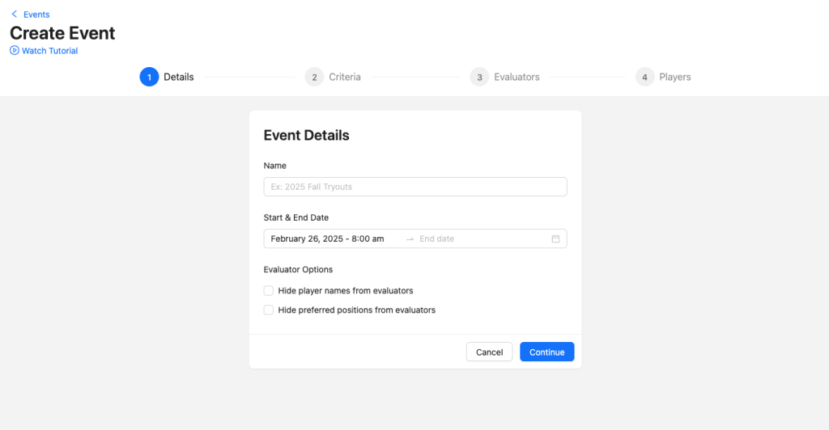The width and height of the screenshot is (829, 430).
Task: Open the start date picker
Action: [327, 239]
